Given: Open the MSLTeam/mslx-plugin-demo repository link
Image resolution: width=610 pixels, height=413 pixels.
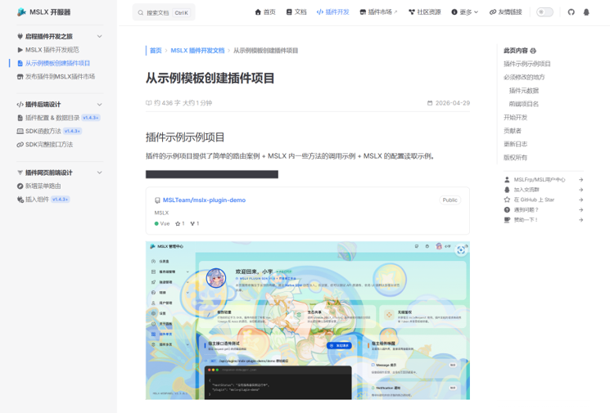Looking at the screenshot, I should coord(204,200).
